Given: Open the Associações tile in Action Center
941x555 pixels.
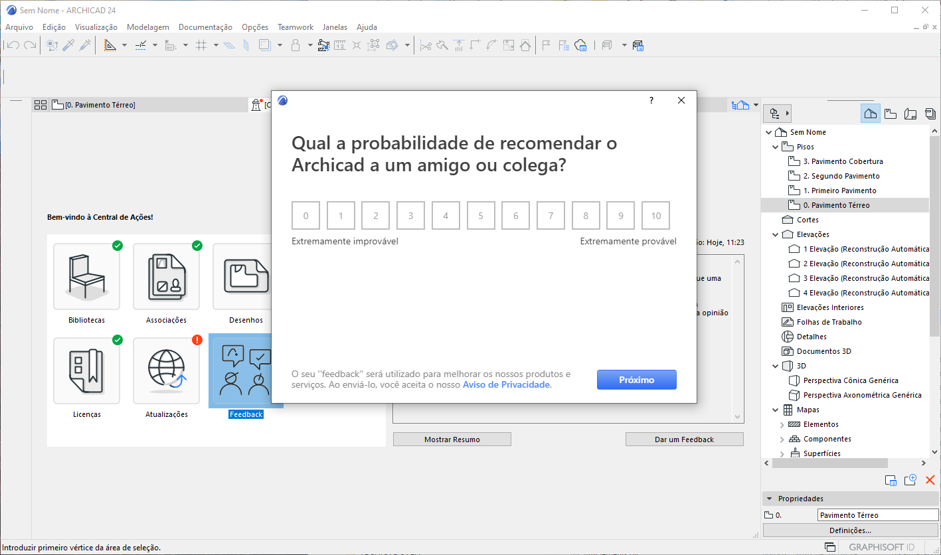Looking at the screenshot, I should click(x=166, y=276).
